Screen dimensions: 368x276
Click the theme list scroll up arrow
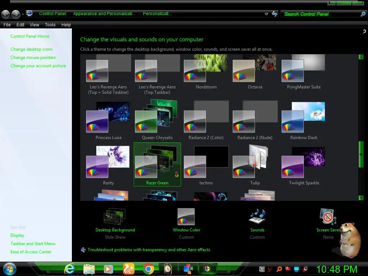(x=361, y=57)
